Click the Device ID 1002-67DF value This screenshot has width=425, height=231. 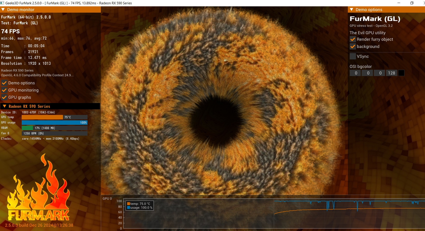38,112
